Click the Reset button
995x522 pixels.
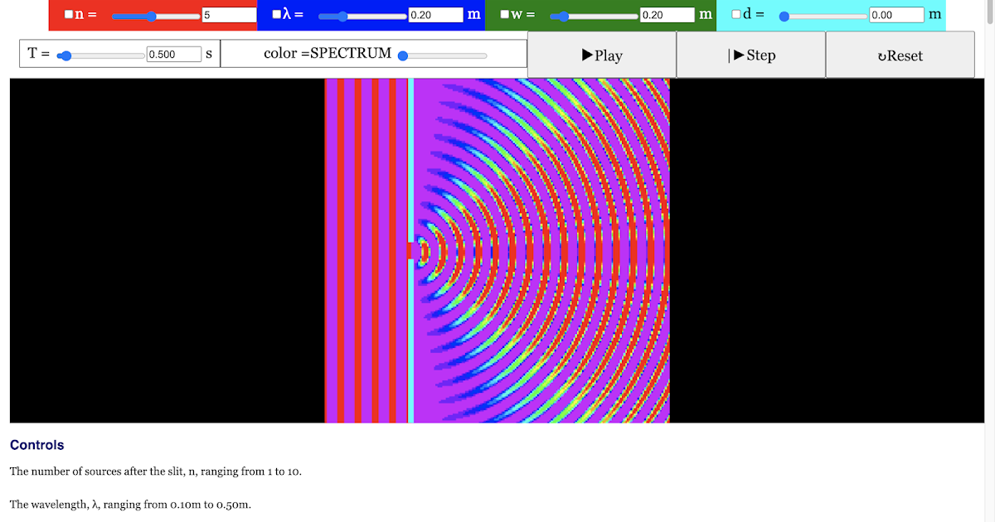pos(900,55)
